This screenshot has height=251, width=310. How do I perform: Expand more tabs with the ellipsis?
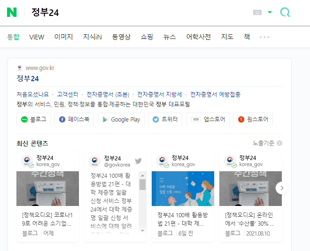click(x=264, y=37)
